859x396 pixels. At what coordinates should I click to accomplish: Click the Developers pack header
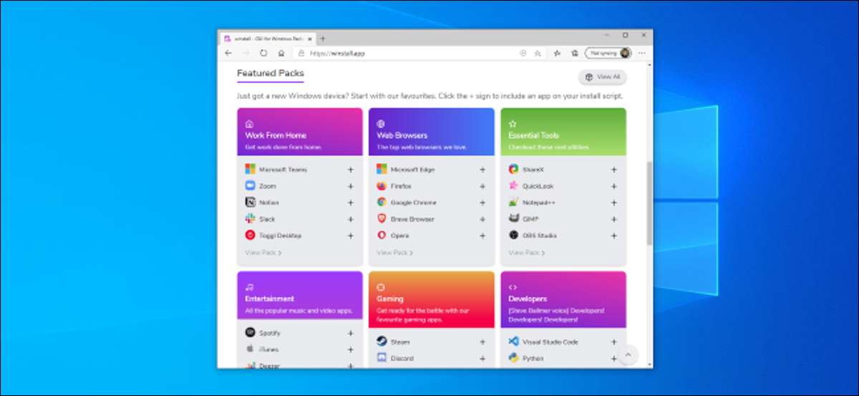(563, 299)
